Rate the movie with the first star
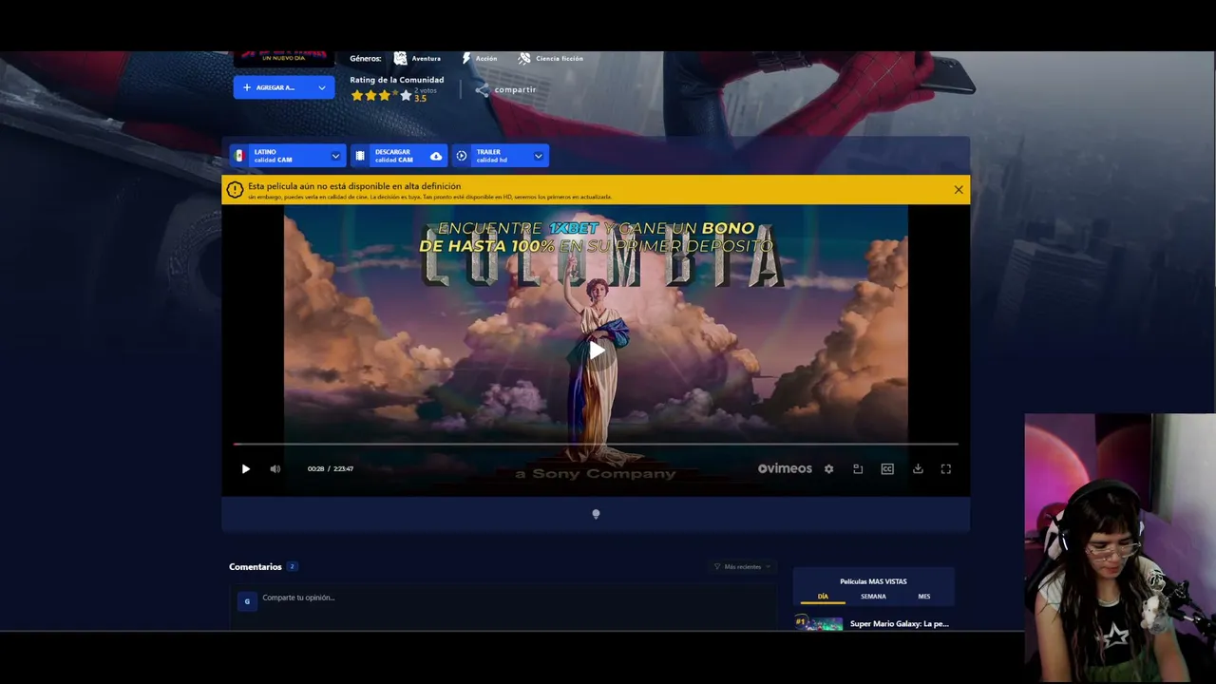The width and height of the screenshot is (1216, 684). [357, 95]
